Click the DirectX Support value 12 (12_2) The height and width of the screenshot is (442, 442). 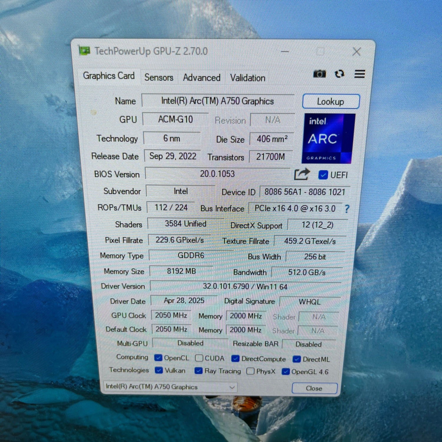tap(317, 225)
